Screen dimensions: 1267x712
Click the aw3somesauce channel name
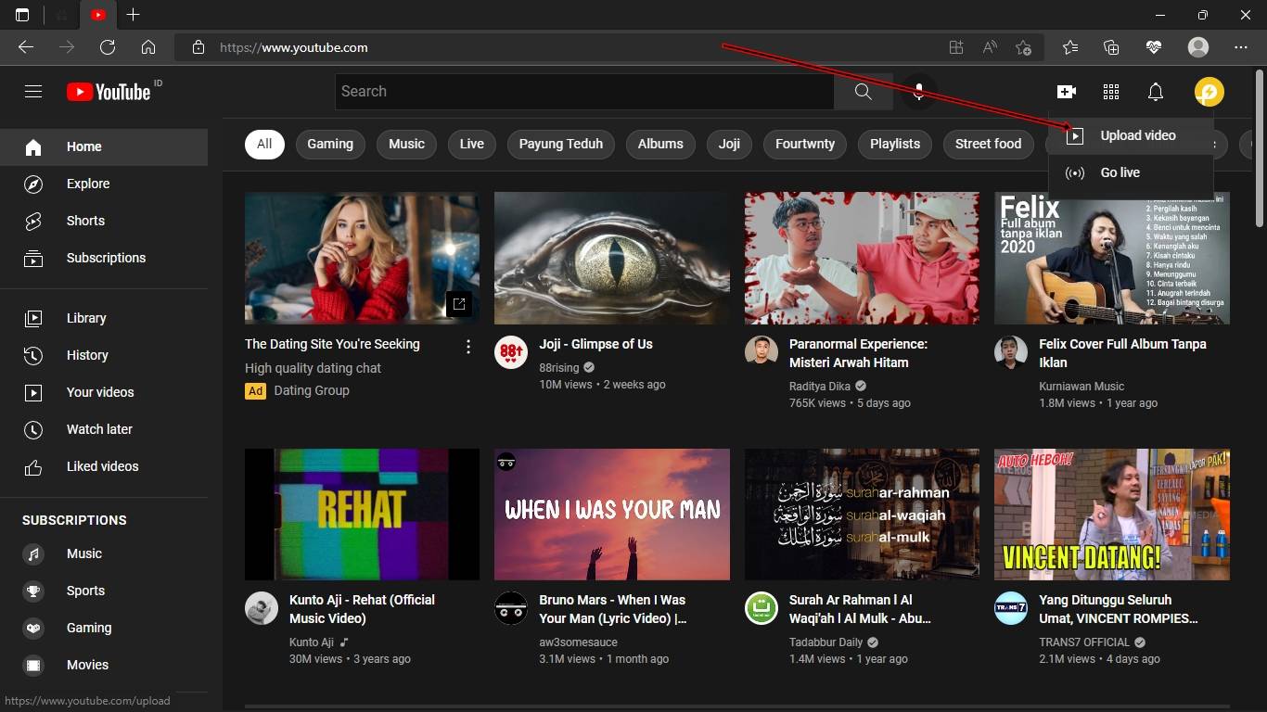(x=578, y=642)
